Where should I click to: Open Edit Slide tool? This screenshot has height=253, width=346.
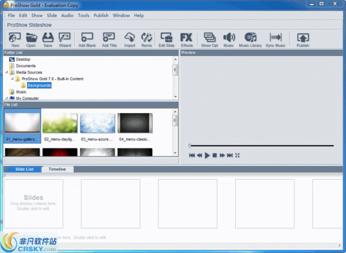(167, 40)
